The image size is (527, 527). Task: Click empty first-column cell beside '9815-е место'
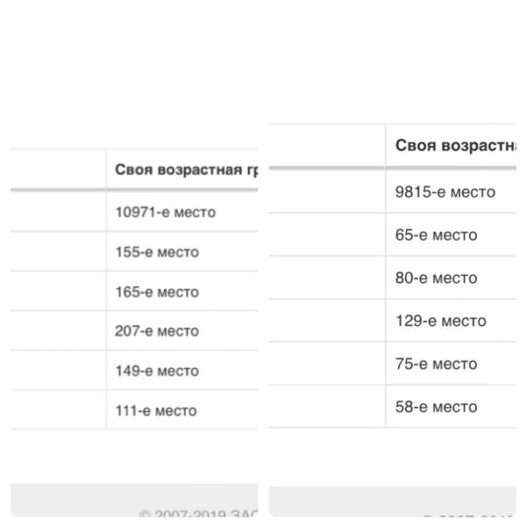pos(327,191)
